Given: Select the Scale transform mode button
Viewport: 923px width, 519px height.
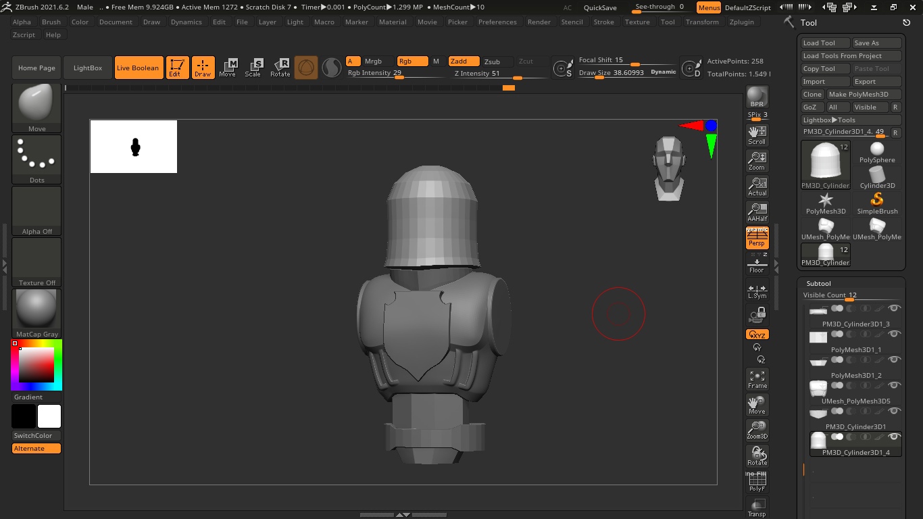Looking at the screenshot, I should point(253,68).
